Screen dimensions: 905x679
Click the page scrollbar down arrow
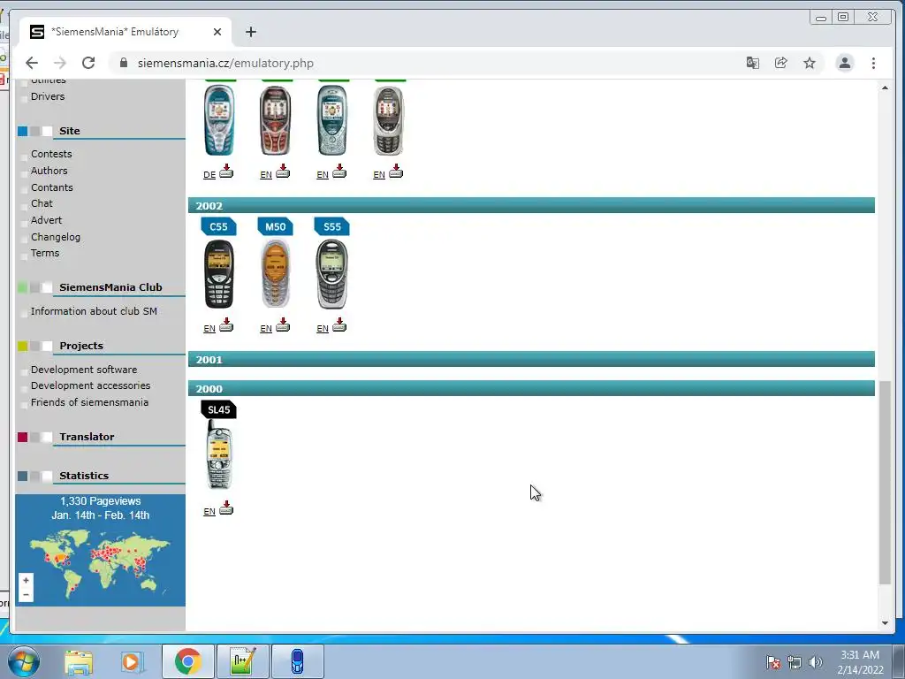(885, 623)
